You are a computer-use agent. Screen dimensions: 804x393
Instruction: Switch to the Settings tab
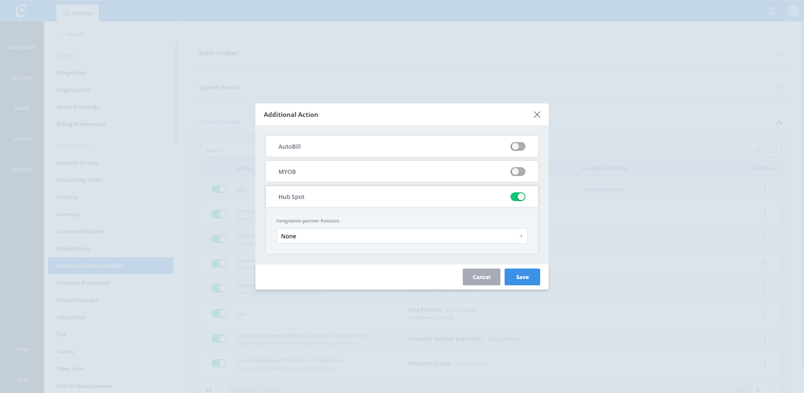(78, 13)
